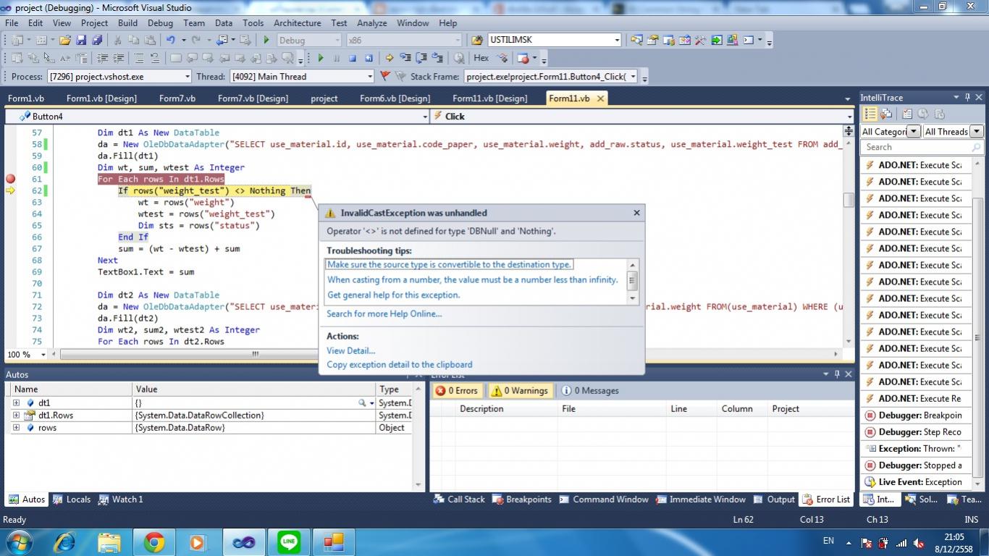Image resolution: width=989 pixels, height=556 pixels.
Task: Stop Debugging square button
Action: coord(353,58)
